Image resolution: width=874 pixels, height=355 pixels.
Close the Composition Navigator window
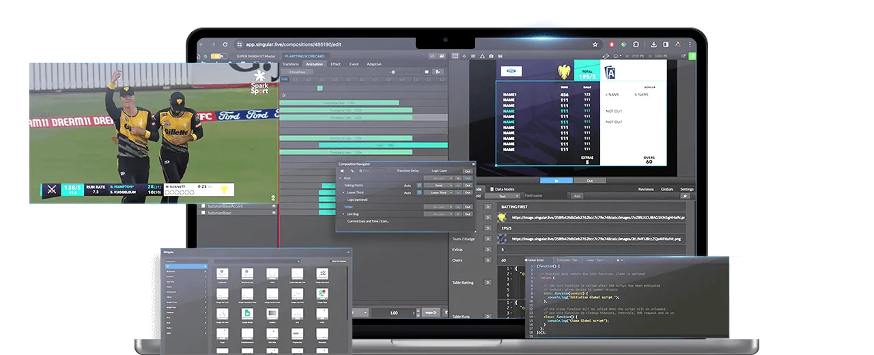(x=473, y=165)
